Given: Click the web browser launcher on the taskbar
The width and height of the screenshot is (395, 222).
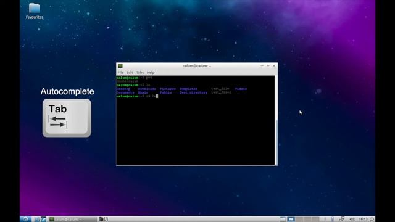Looking at the screenshot, I should (43, 220).
